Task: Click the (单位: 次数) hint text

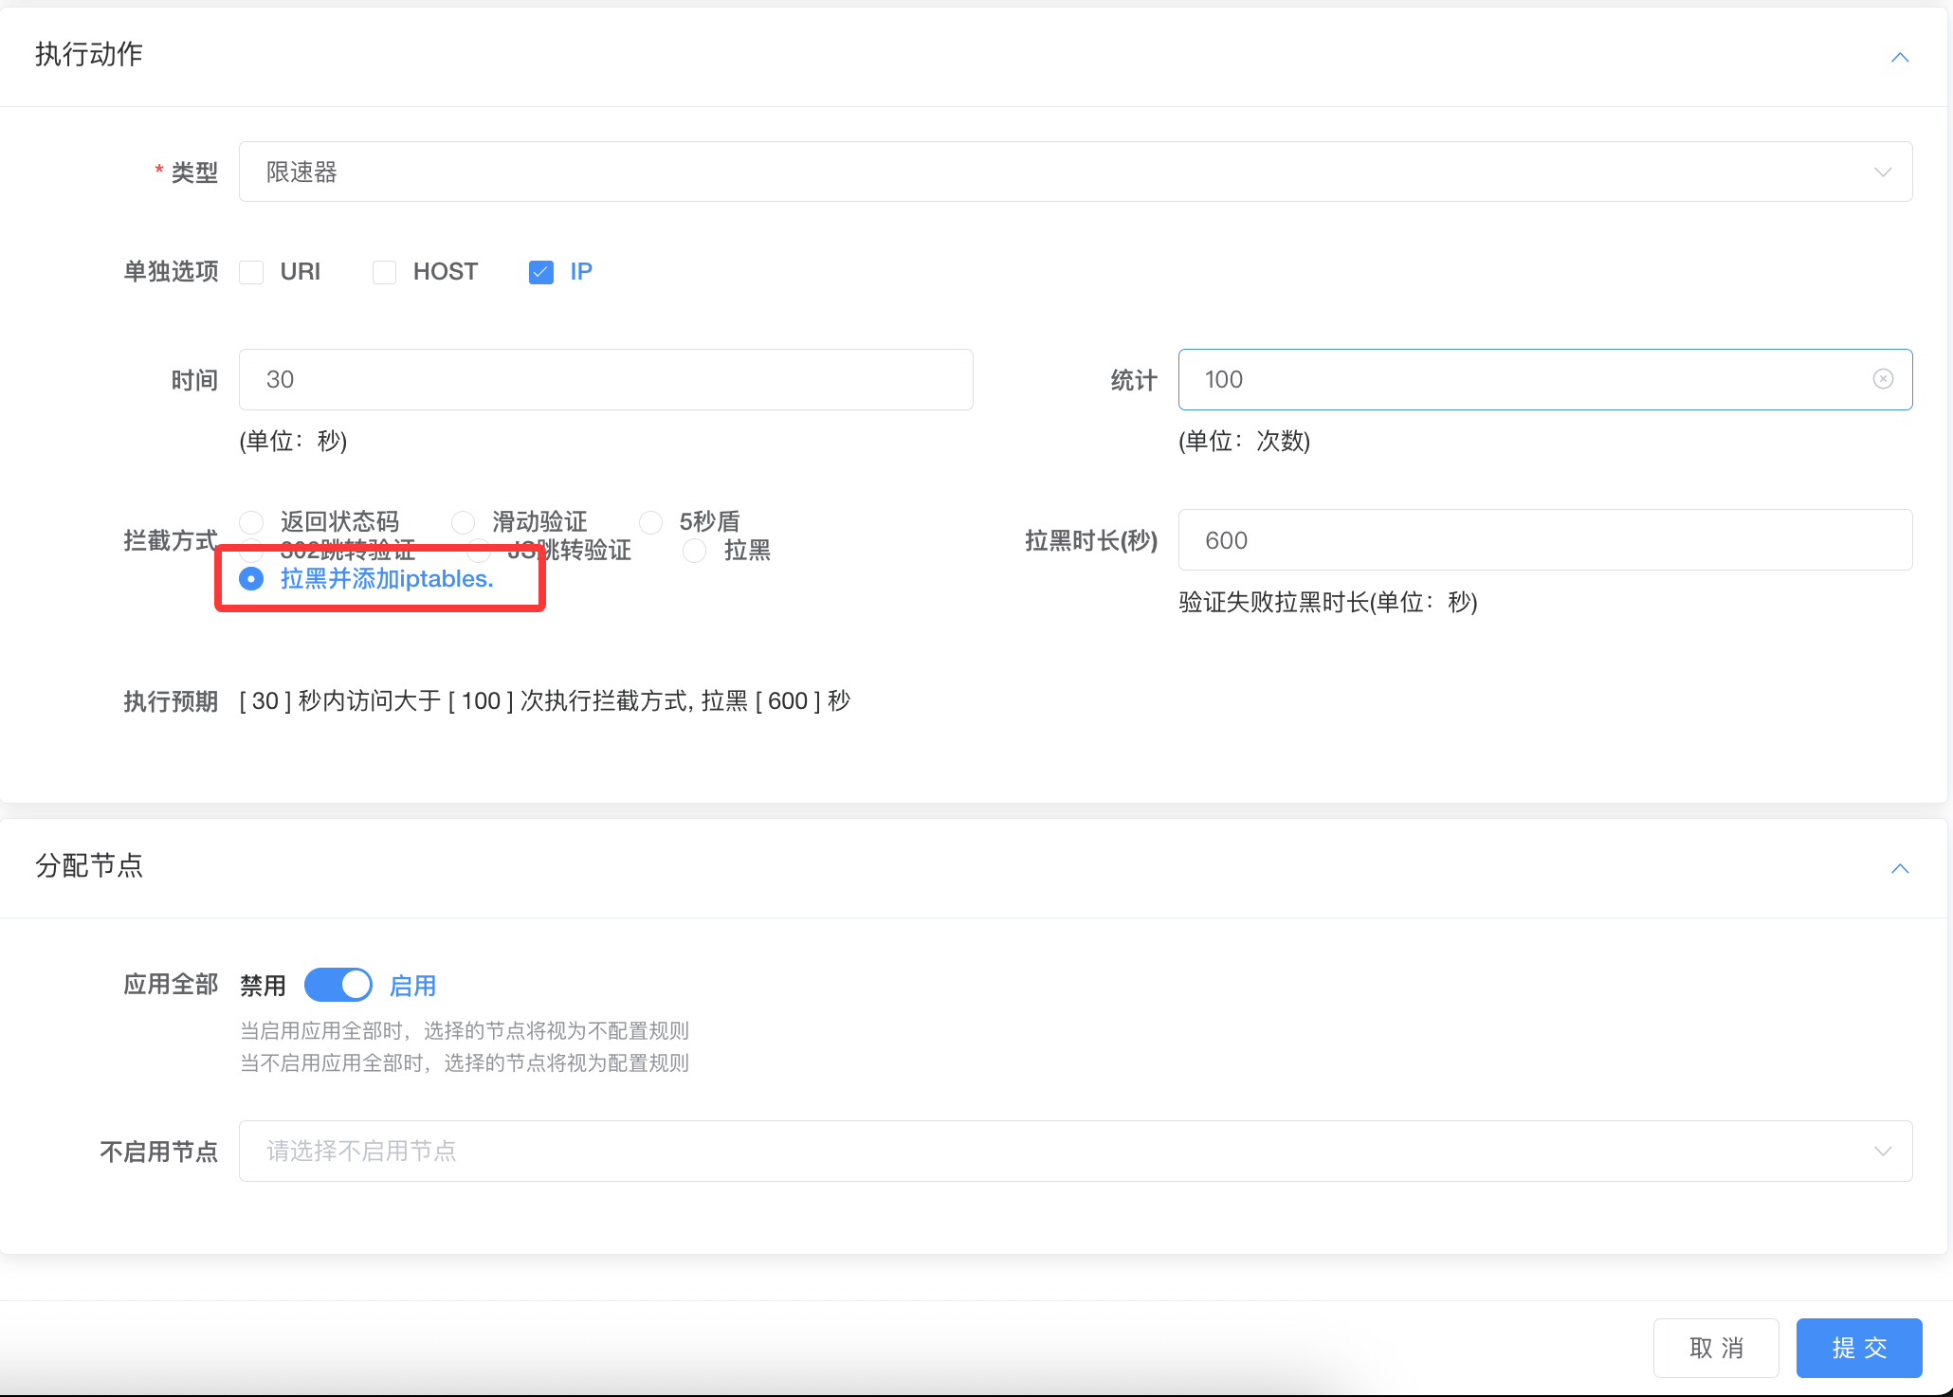Action: (1245, 441)
